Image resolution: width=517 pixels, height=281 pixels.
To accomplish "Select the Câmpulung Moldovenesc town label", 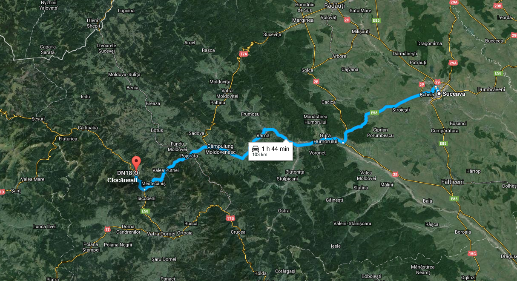I will (220, 149).
